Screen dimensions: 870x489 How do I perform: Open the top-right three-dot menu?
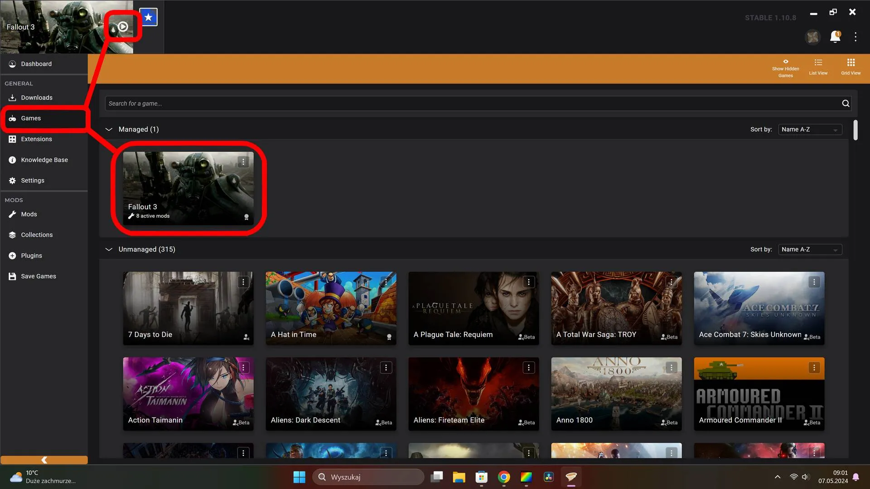tap(855, 37)
